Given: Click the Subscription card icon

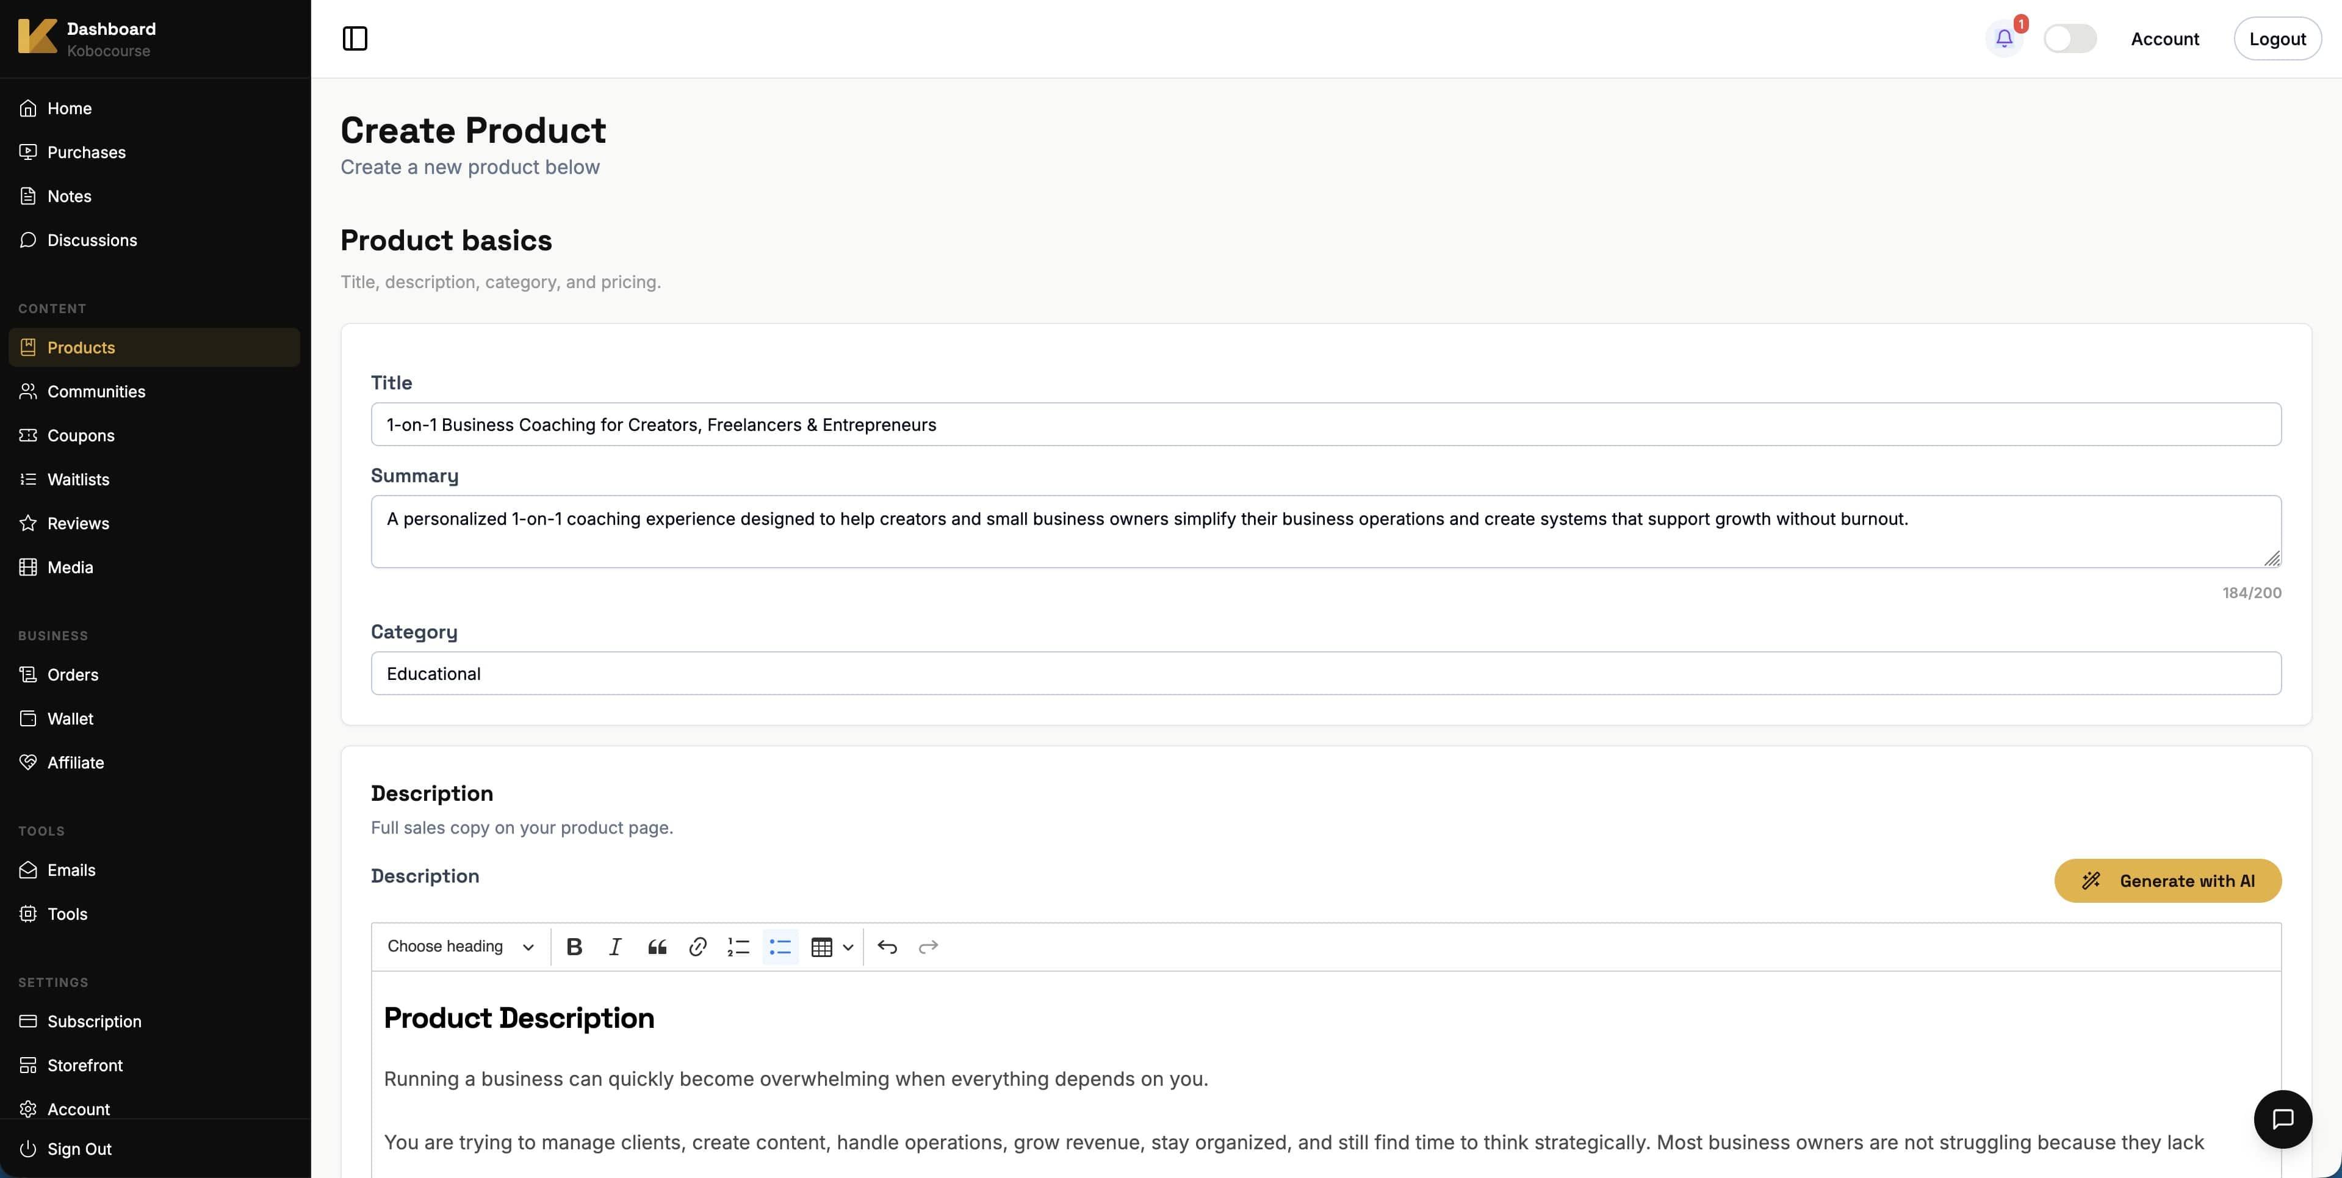Looking at the screenshot, I should coord(28,1022).
